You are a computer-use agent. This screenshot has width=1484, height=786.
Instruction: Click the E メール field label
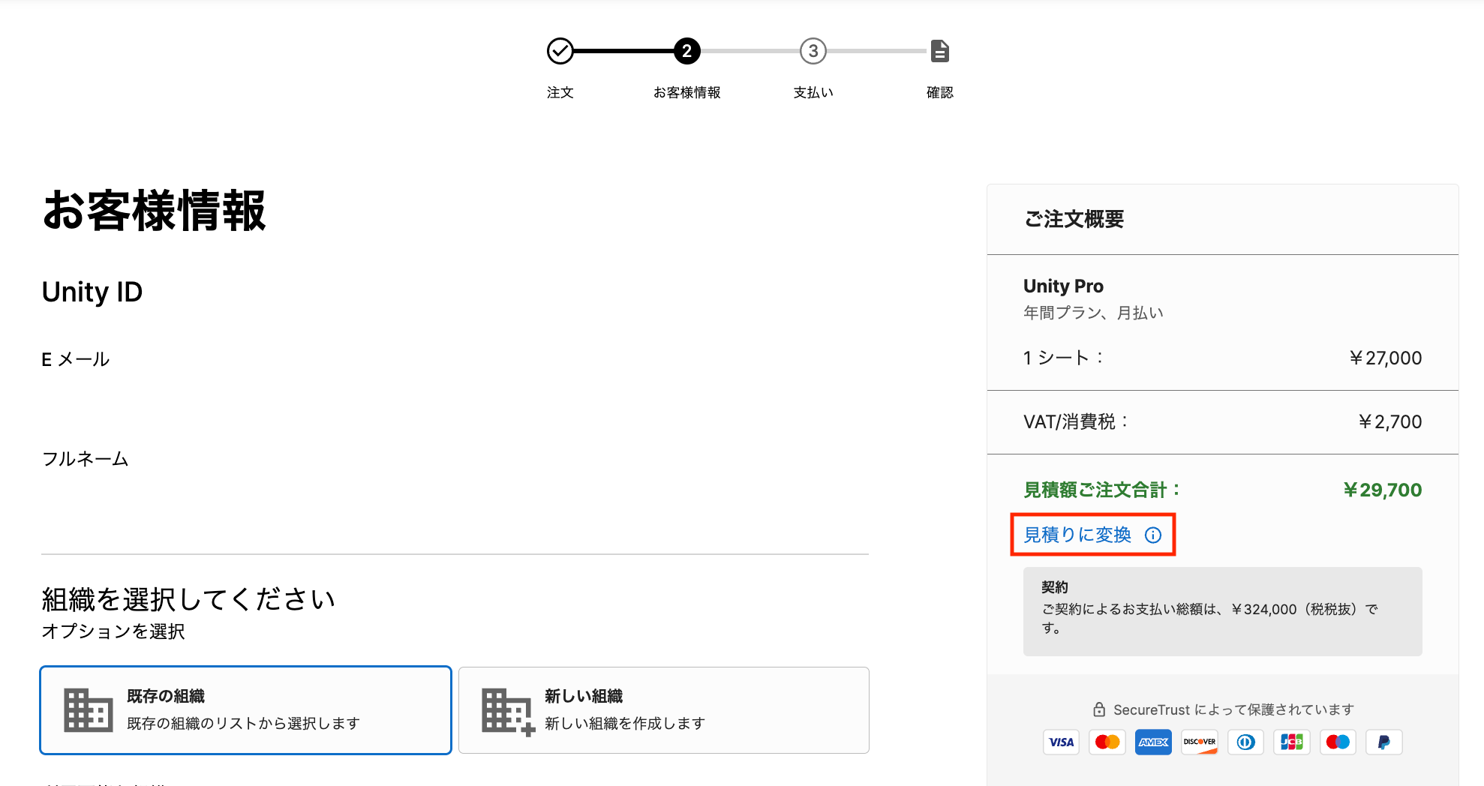76,359
